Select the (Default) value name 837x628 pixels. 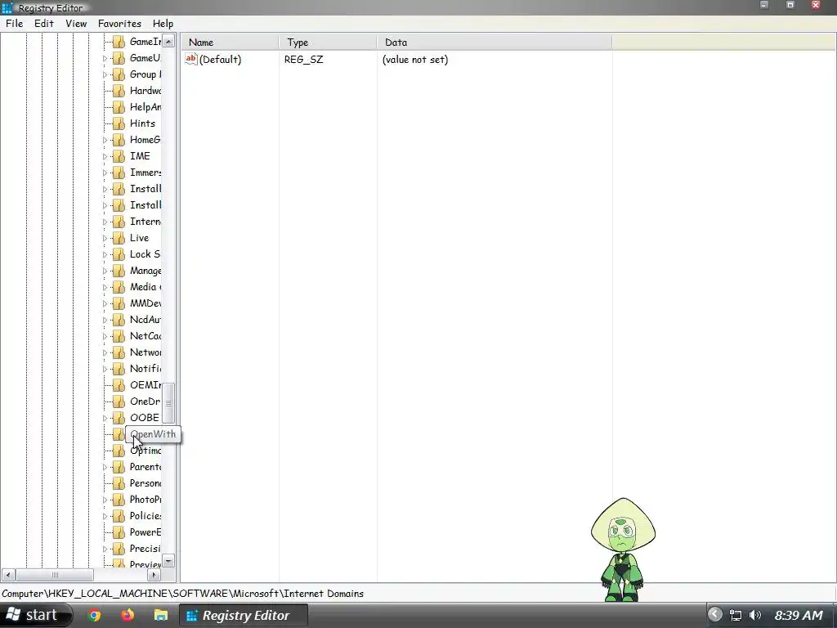[220, 59]
